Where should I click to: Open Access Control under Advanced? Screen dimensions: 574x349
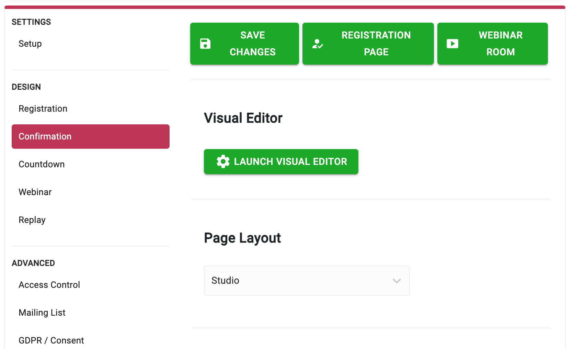click(49, 285)
